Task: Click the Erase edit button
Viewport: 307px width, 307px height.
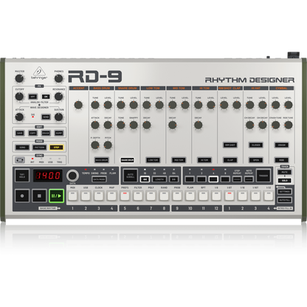Action: 46,133
